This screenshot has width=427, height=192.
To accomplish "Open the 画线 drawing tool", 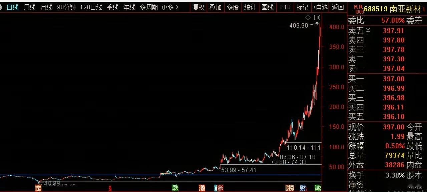I will [x=268, y=7].
